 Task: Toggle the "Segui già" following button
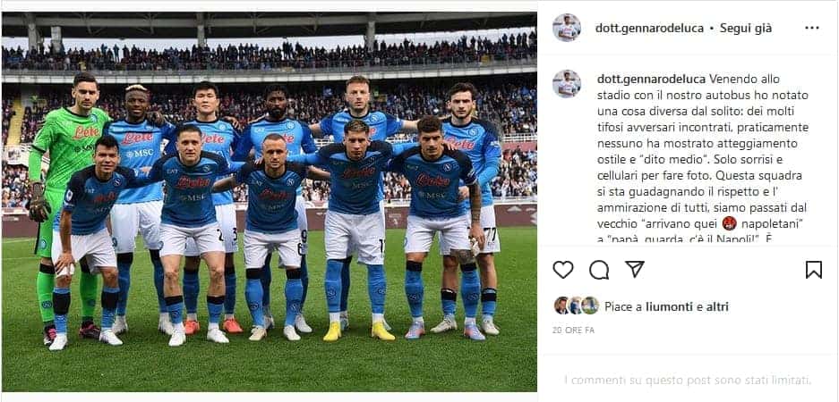point(745,29)
